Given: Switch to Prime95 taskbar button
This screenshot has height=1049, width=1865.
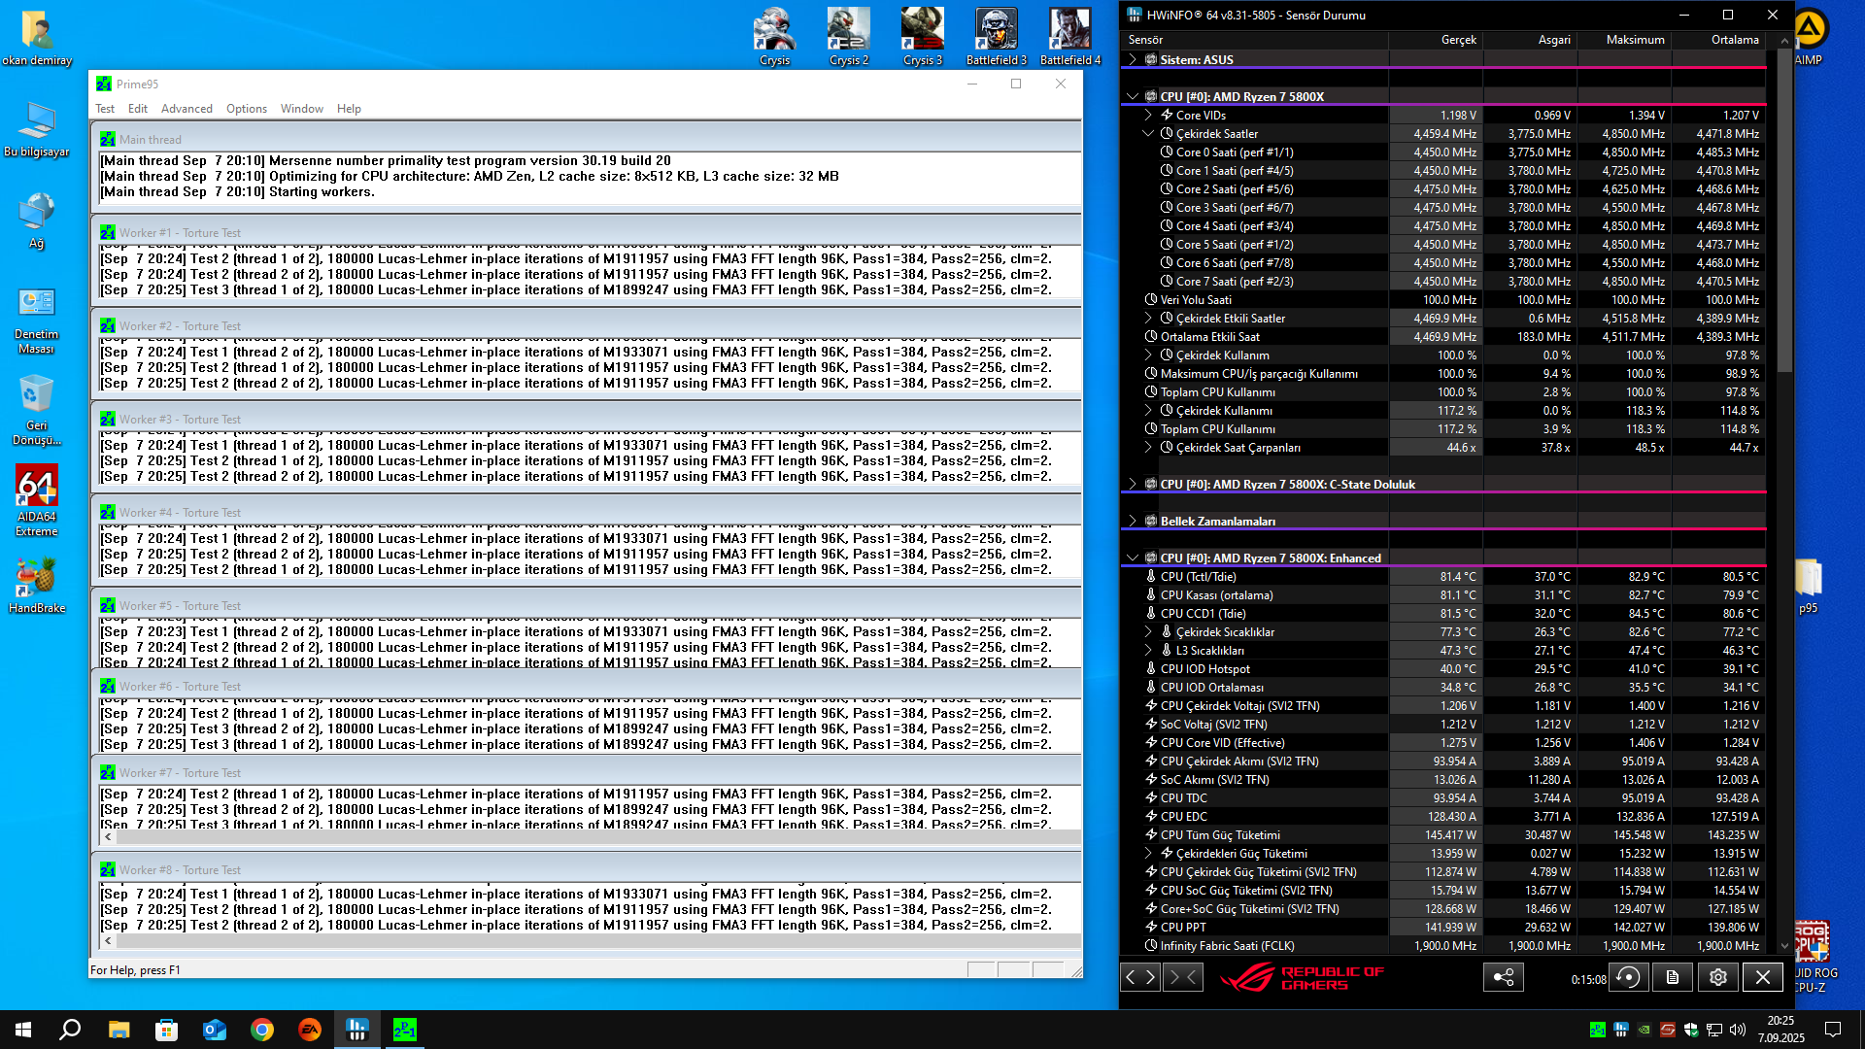Looking at the screenshot, I should point(405,1030).
